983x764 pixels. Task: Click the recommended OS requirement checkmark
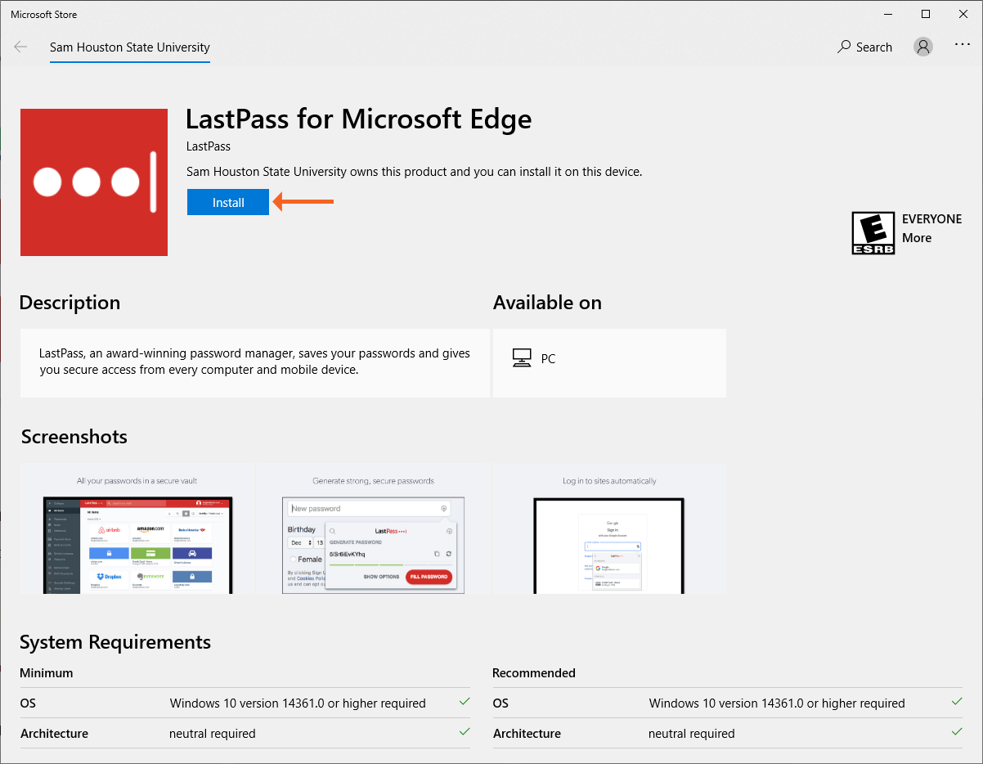[x=956, y=701]
